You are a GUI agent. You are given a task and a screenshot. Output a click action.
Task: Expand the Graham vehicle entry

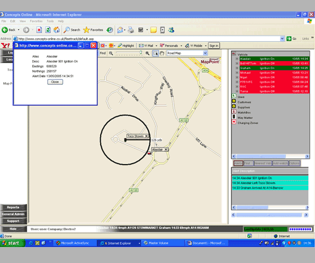click(237, 68)
